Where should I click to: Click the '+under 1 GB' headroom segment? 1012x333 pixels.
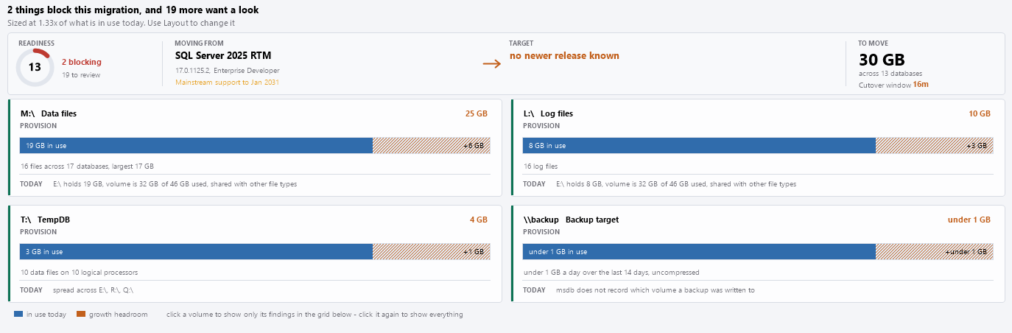pos(935,252)
